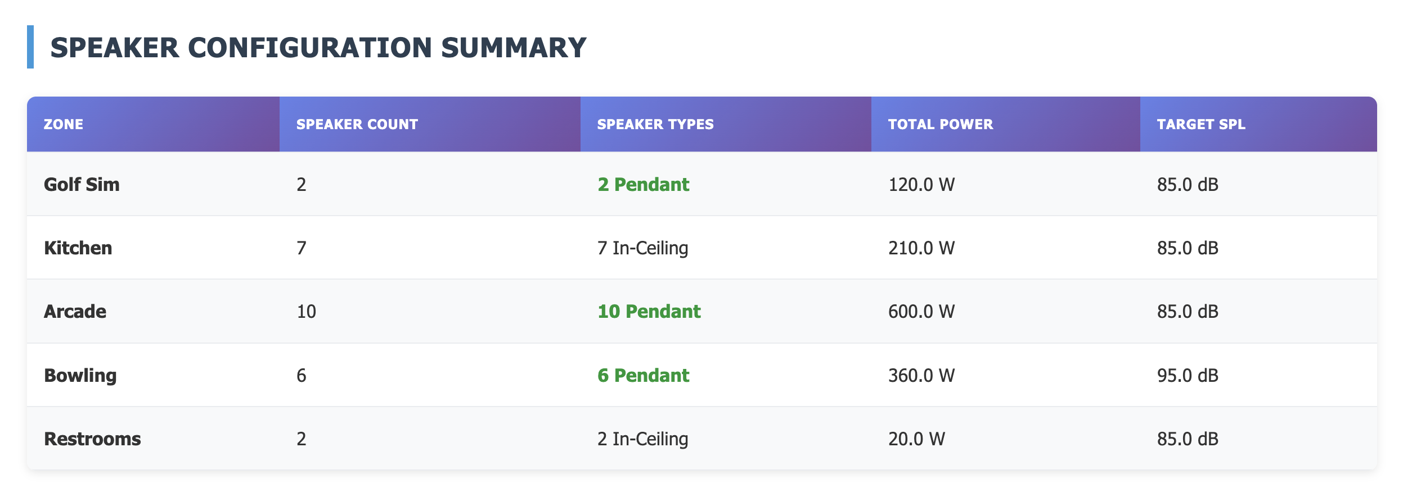Click the Speaker Types column header
Screen dimensions: 1403x502
tap(655, 124)
